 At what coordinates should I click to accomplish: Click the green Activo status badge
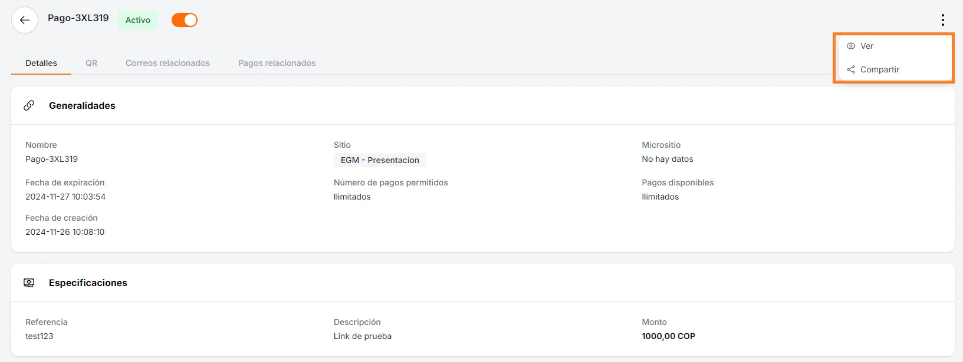(x=137, y=20)
